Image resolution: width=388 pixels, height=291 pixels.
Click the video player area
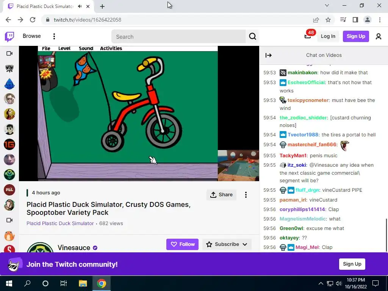tap(139, 113)
